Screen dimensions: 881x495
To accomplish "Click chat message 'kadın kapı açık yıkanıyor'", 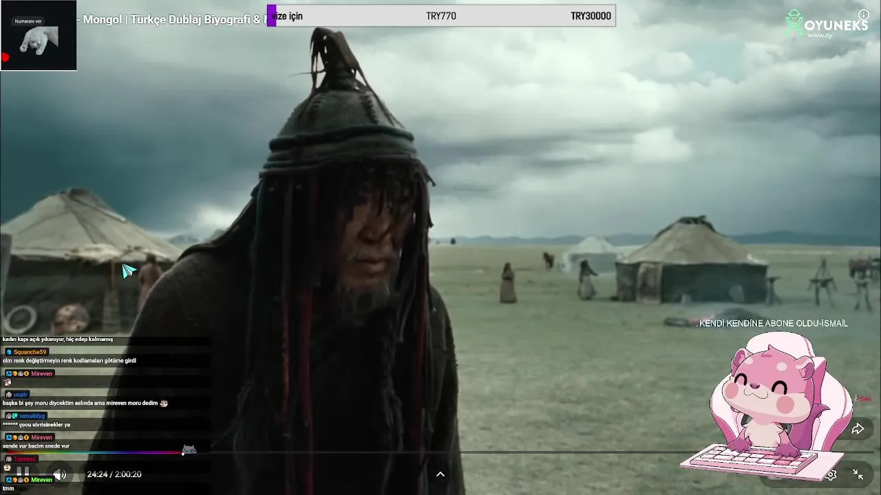I will pyautogui.click(x=58, y=339).
